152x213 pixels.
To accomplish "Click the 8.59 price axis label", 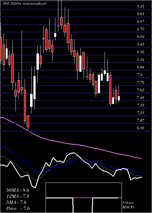I will [x=140, y=37].
